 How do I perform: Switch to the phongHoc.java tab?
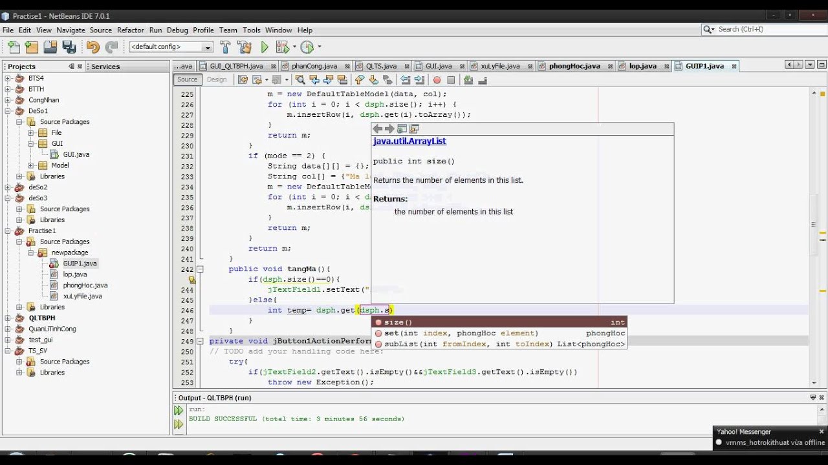(574, 66)
